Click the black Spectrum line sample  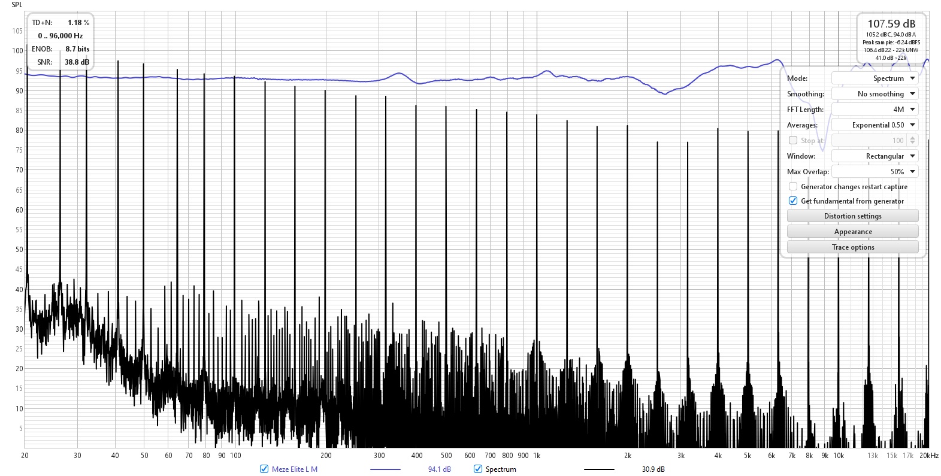click(599, 469)
